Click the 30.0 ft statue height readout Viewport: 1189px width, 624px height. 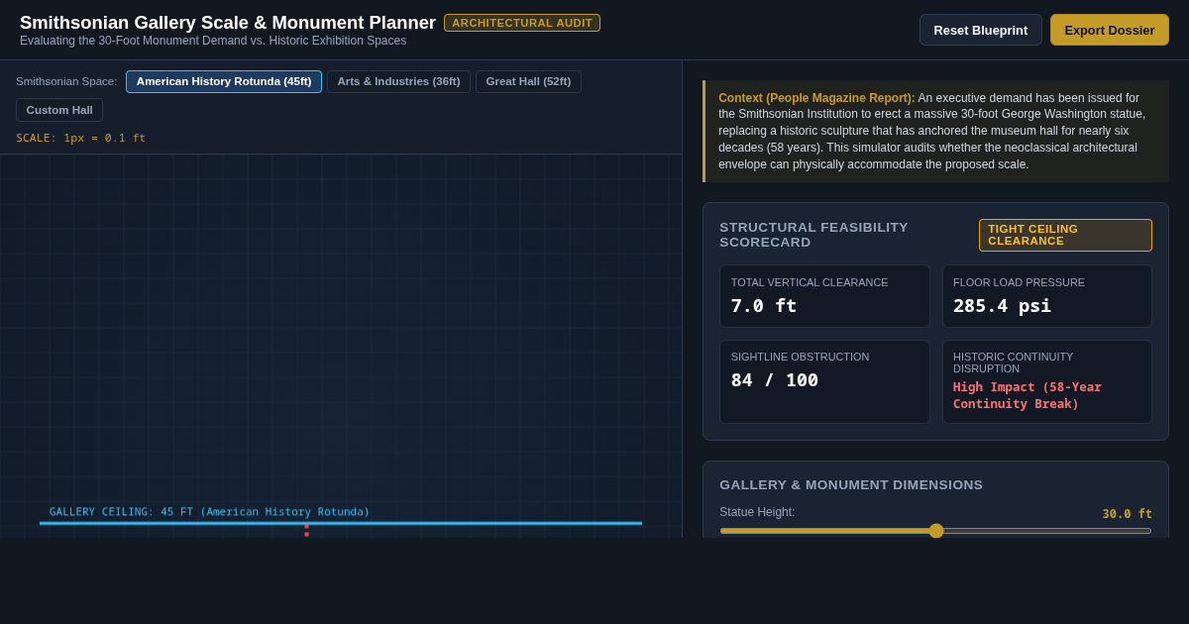(1128, 514)
